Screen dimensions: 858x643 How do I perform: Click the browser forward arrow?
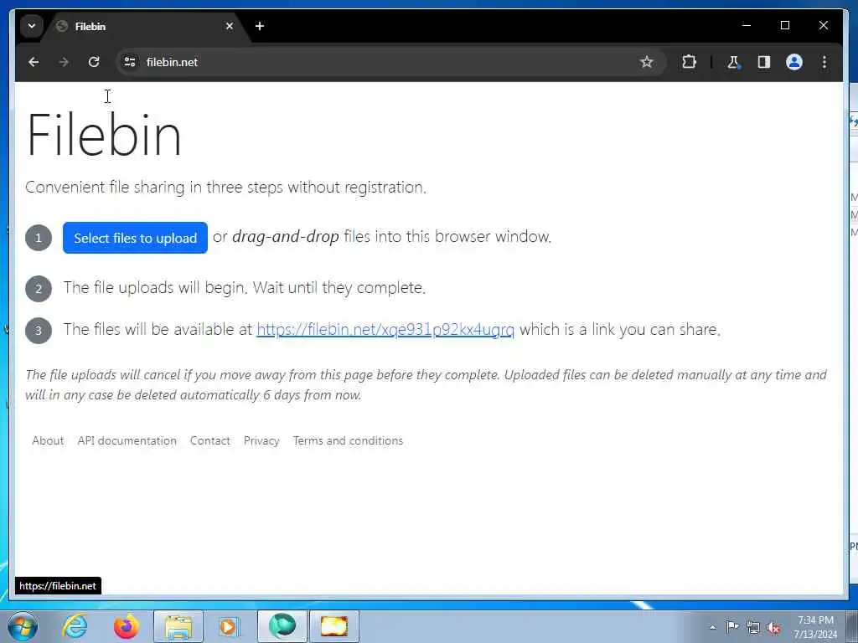tap(64, 62)
